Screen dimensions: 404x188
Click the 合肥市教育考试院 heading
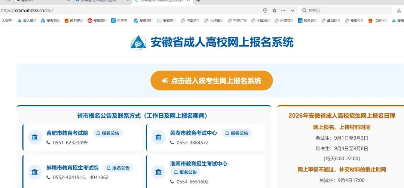pos(67,133)
